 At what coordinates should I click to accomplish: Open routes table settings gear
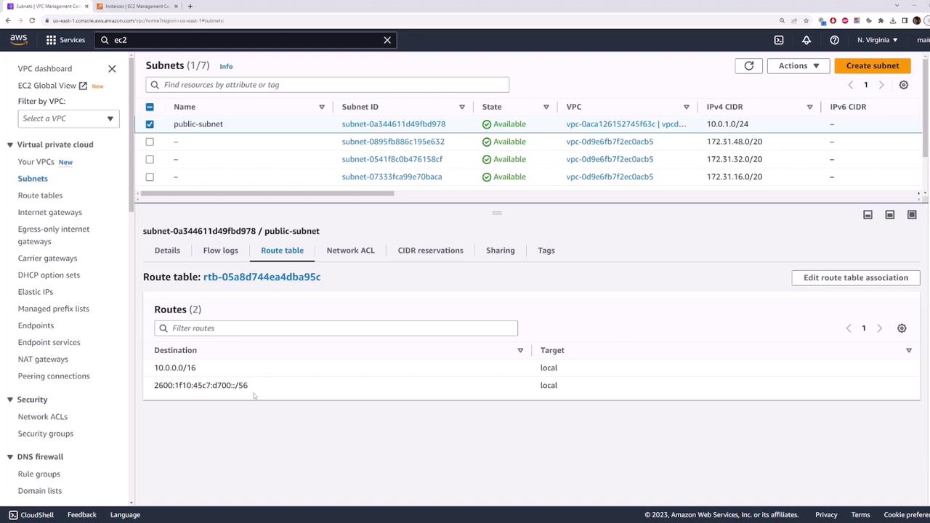(902, 328)
